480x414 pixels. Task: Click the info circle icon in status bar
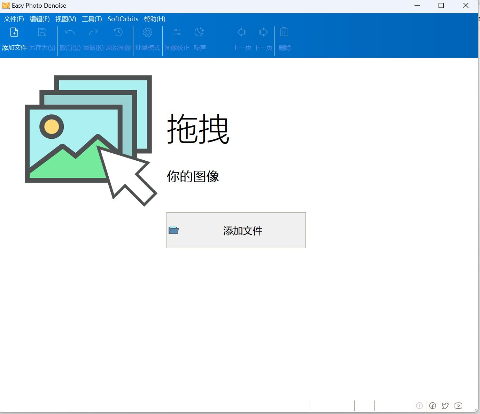[419, 406]
